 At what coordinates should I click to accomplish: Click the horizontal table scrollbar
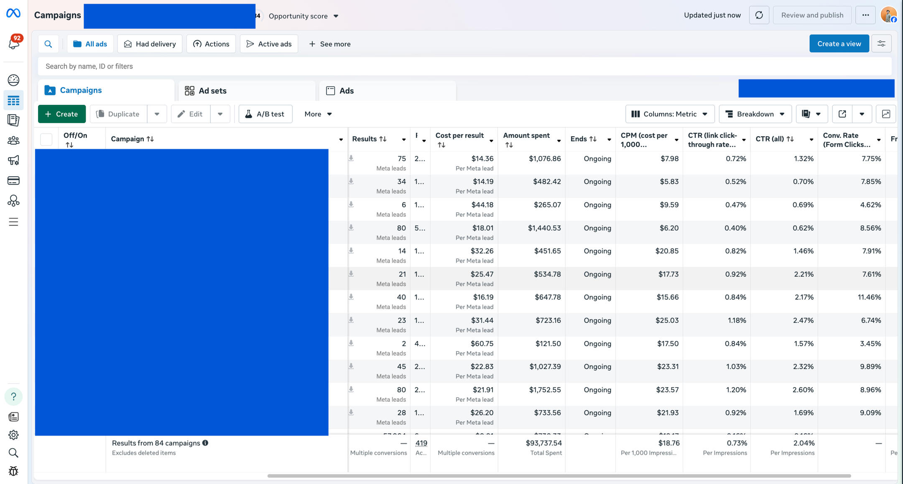(x=559, y=476)
